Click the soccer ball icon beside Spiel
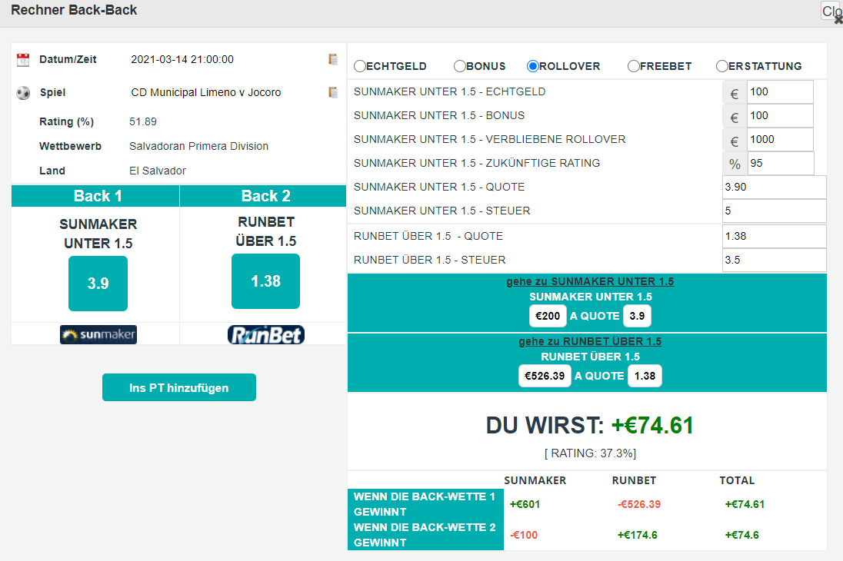 coord(23,93)
